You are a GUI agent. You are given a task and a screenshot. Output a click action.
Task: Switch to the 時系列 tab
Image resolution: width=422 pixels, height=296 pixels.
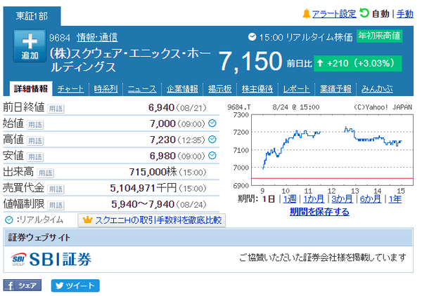click(x=105, y=89)
